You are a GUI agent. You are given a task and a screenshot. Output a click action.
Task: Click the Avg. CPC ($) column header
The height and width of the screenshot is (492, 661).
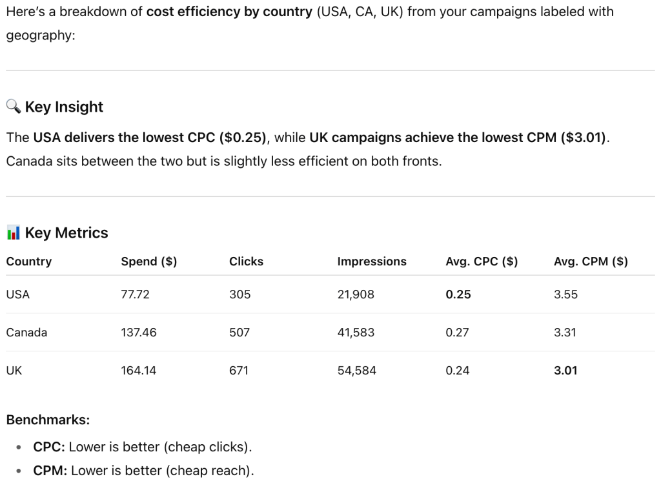482,261
